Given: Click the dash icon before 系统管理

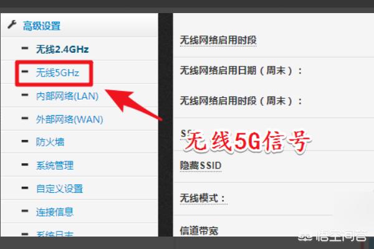Looking at the screenshot, I should 25,164.
